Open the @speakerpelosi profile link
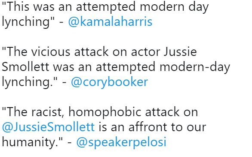The width and height of the screenshot is (252, 157). pos(121,142)
